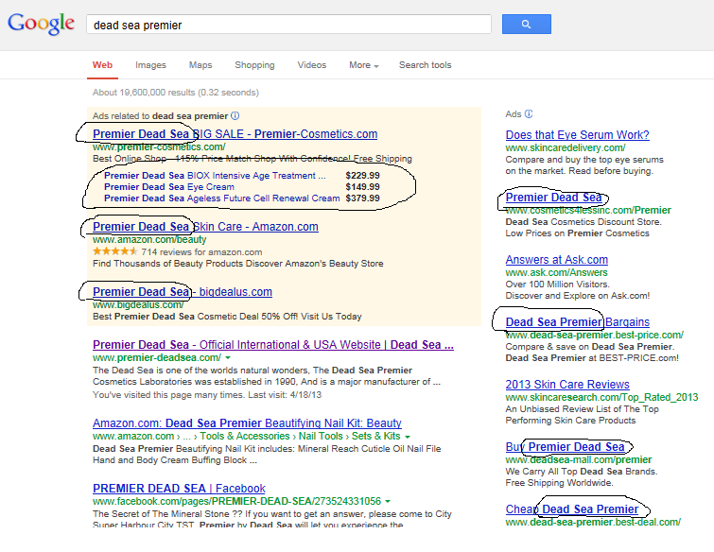
Task: Click www.cosmetics4lessinc.com/Premier green URL
Action: (x=588, y=210)
